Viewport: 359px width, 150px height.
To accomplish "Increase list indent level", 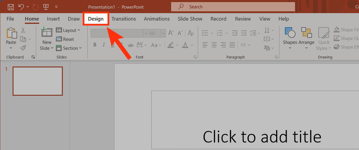I will [x=244, y=33].
